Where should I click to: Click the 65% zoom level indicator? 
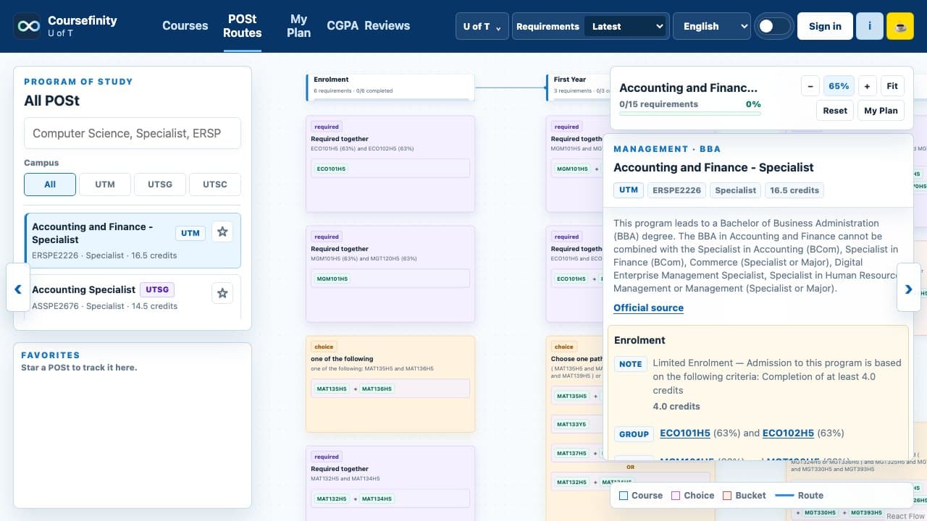tap(839, 86)
